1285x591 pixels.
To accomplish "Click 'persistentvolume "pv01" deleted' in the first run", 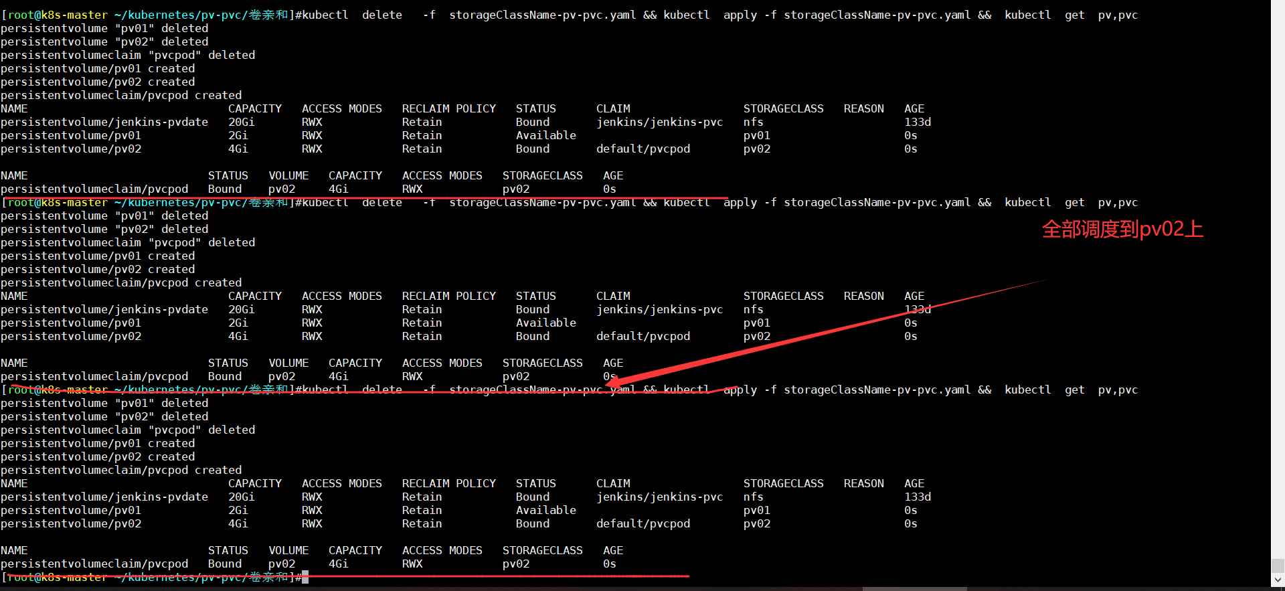I will (x=104, y=28).
